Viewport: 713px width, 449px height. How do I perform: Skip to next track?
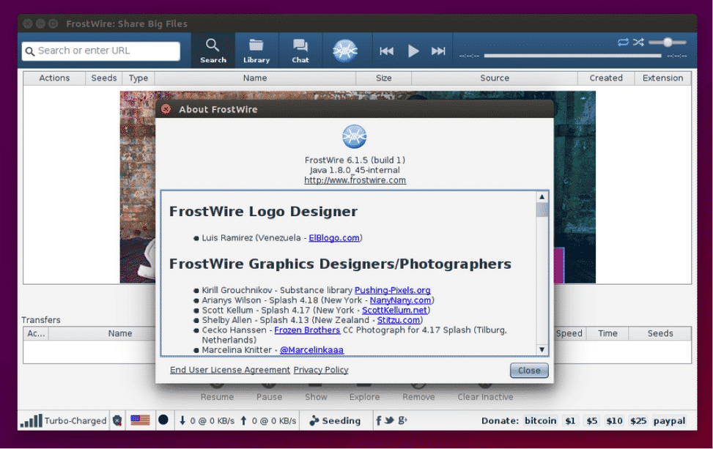click(438, 51)
